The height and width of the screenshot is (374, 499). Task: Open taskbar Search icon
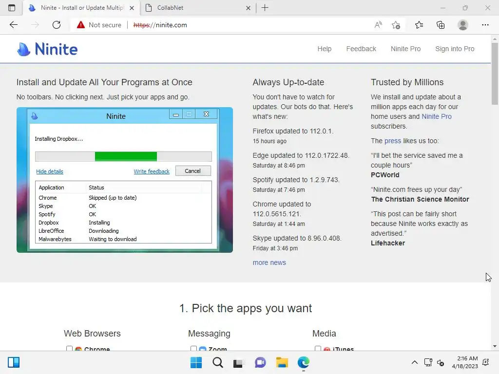pyautogui.click(x=218, y=362)
